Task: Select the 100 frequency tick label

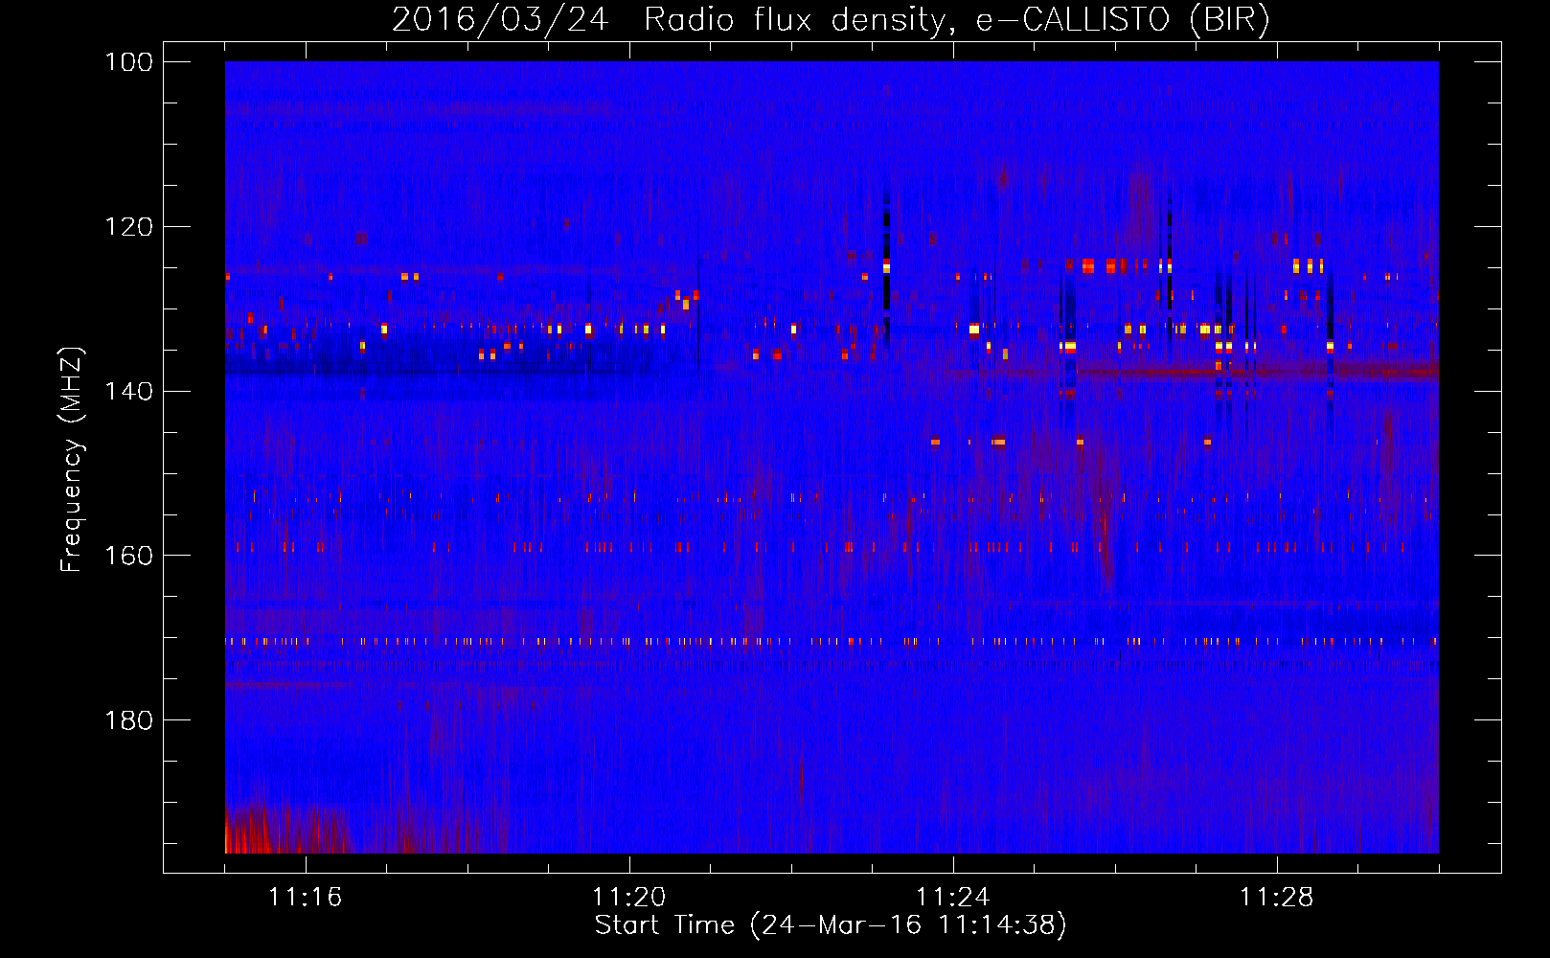Action: pyautogui.click(x=128, y=62)
